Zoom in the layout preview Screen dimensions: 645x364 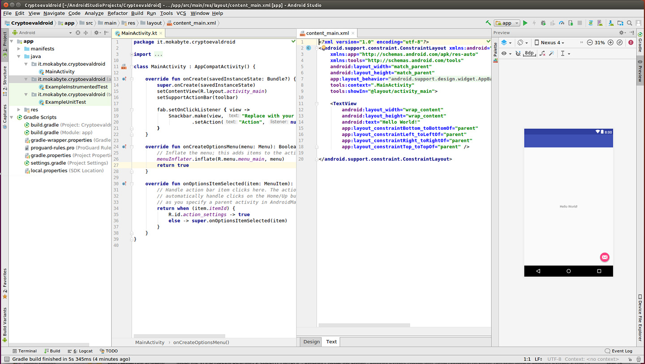(x=610, y=43)
